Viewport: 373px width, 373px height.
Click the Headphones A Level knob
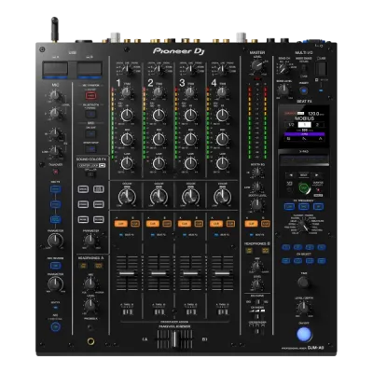point(90,305)
